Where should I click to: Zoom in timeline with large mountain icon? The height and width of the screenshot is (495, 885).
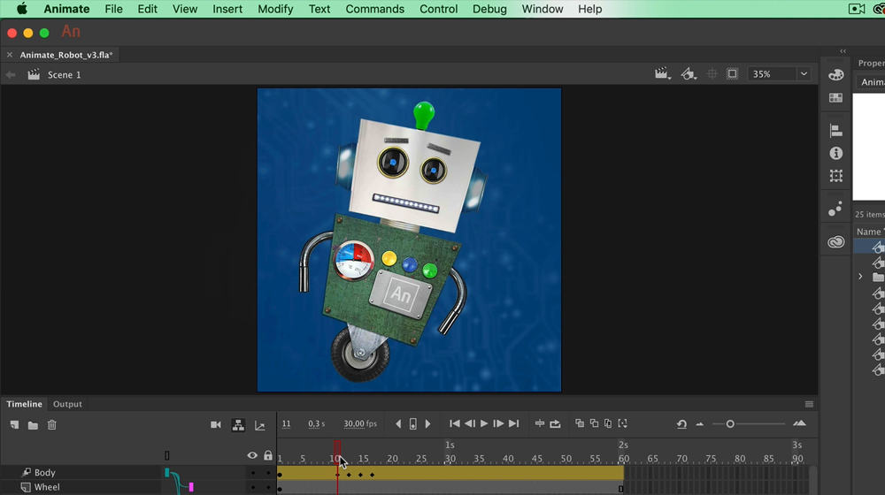[x=800, y=423]
